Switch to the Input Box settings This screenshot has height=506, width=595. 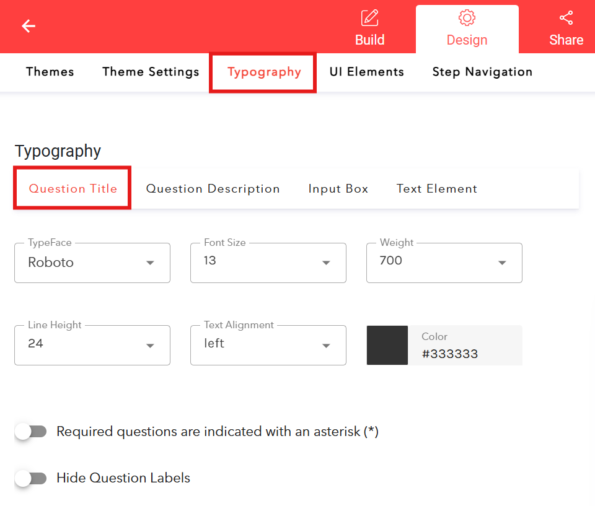(x=338, y=189)
